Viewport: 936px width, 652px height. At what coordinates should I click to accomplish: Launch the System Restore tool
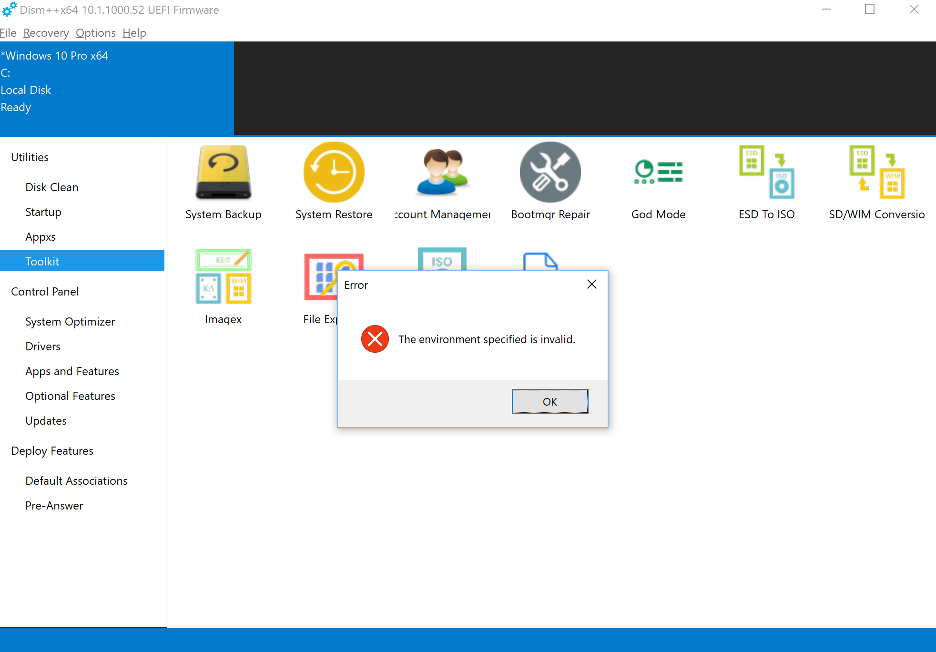tap(334, 182)
